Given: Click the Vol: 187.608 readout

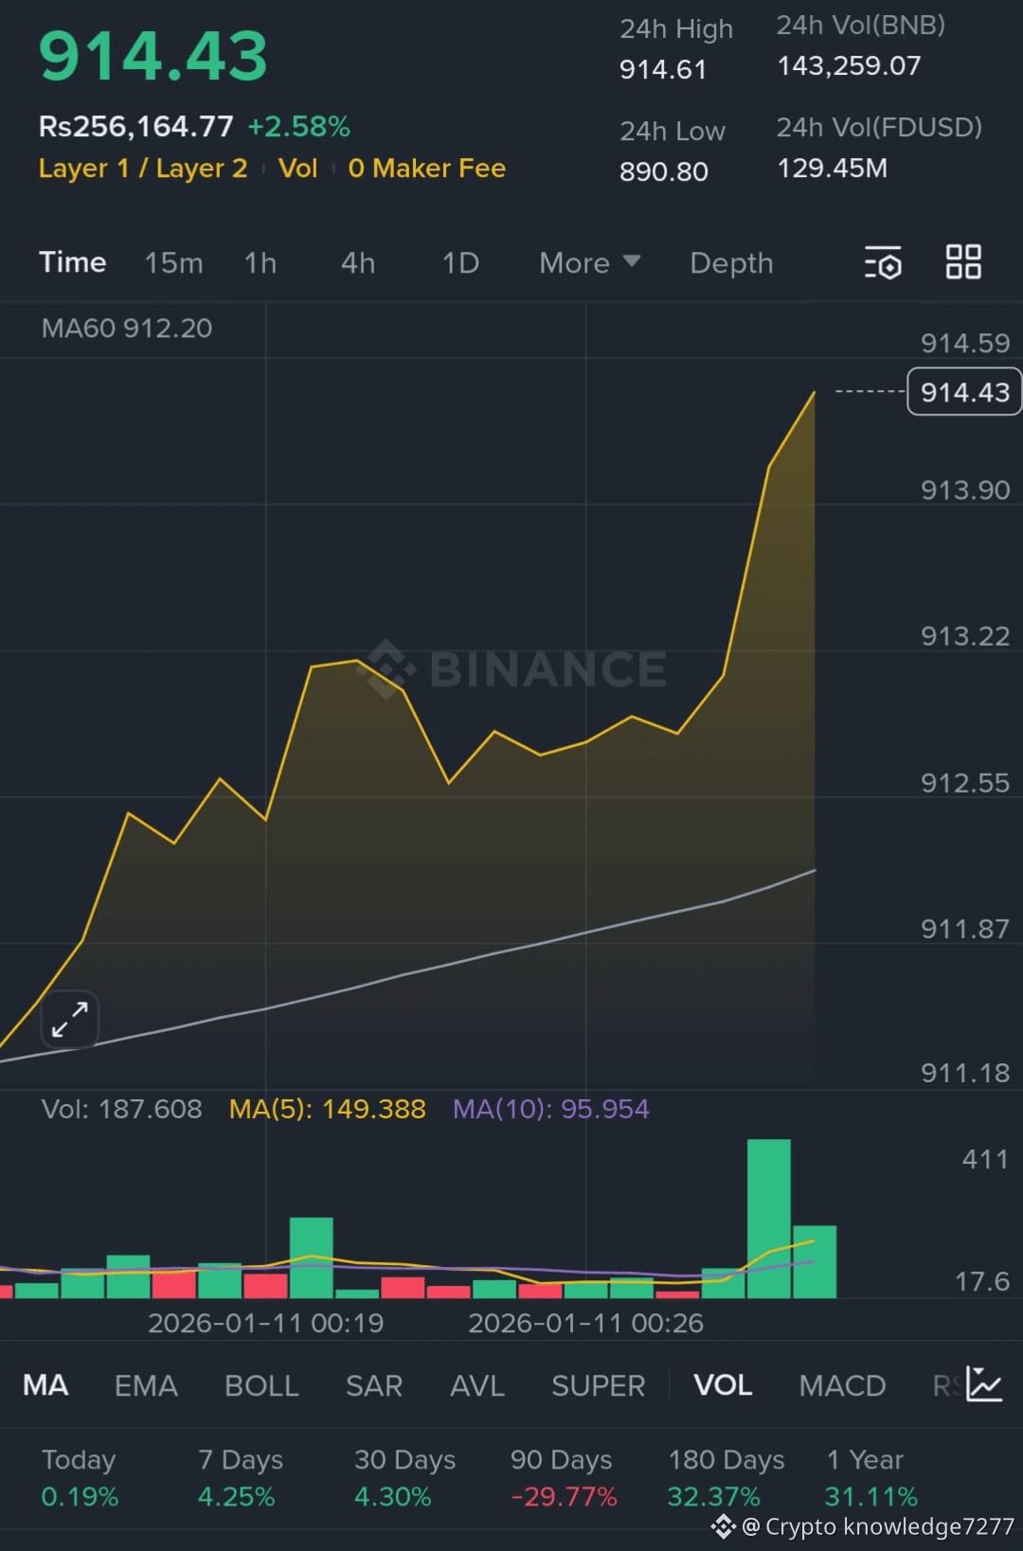Looking at the screenshot, I should point(122,1109).
